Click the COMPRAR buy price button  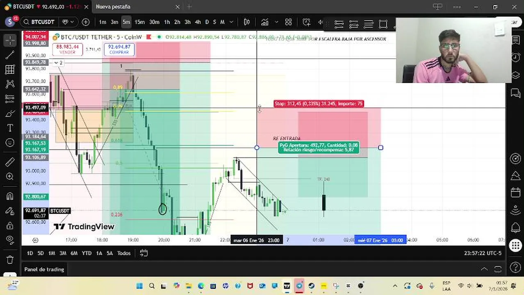point(119,50)
